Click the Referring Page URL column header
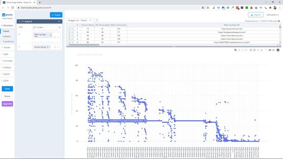The image size is (283, 159). 232,25
